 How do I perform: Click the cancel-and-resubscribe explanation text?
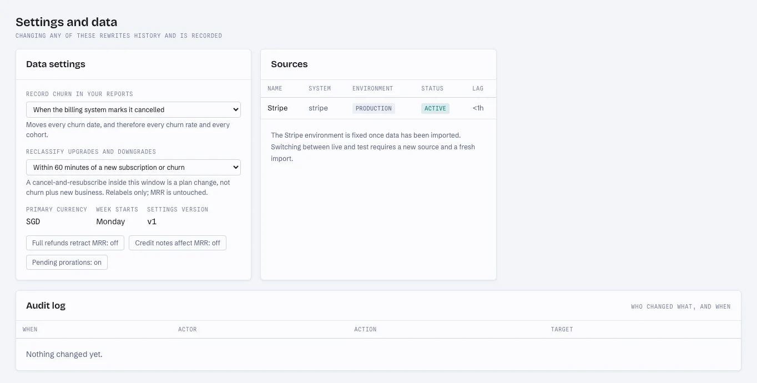tap(128, 188)
